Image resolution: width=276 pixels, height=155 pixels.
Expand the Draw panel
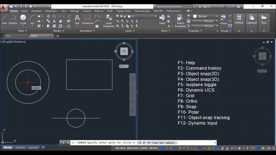coord(22,31)
